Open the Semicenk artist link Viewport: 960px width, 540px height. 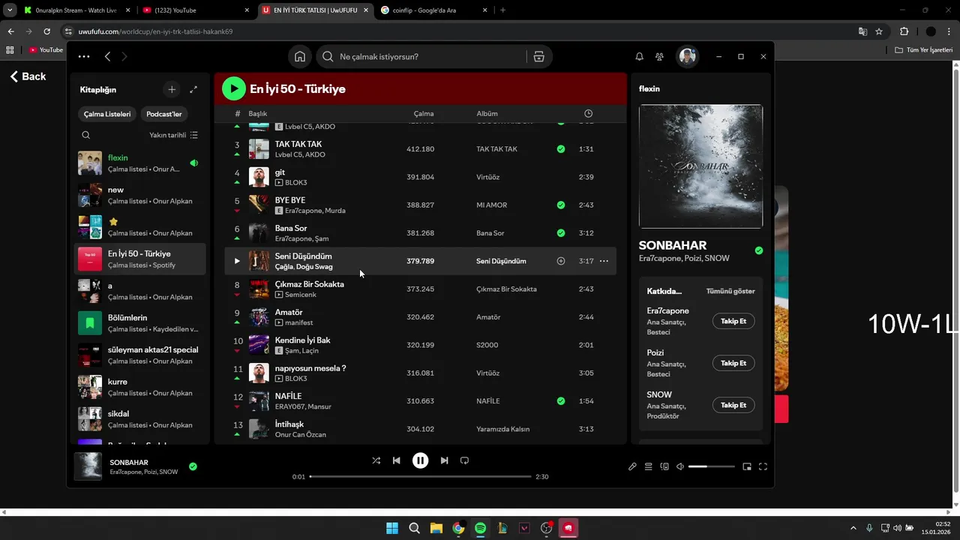click(301, 295)
